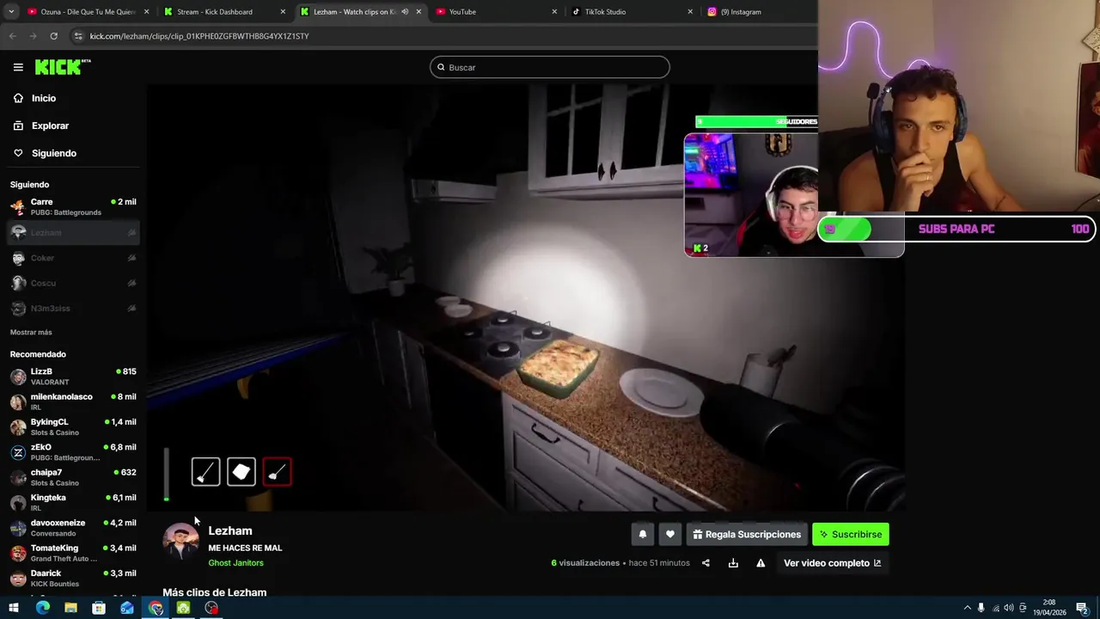Viewport: 1100px width, 619px height.
Task: Expand Mostrar más in followed list
Action: coord(31,332)
